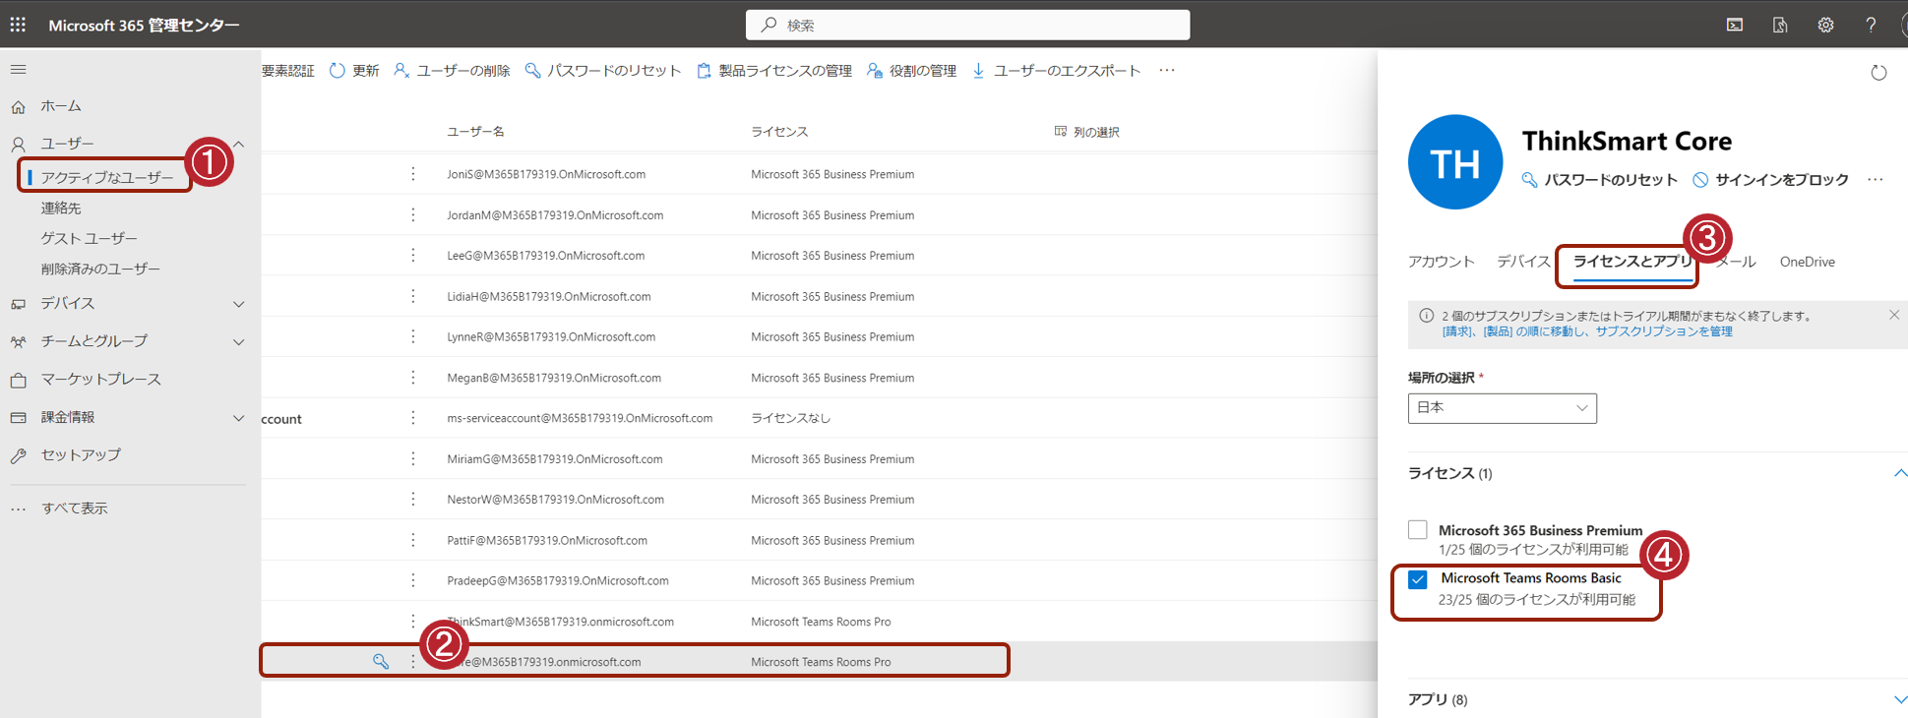The width and height of the screenshot is (1908, 718).
Task: Open the 場所の選択 dropdown showing 日本
Action: tap(1503, 408)
